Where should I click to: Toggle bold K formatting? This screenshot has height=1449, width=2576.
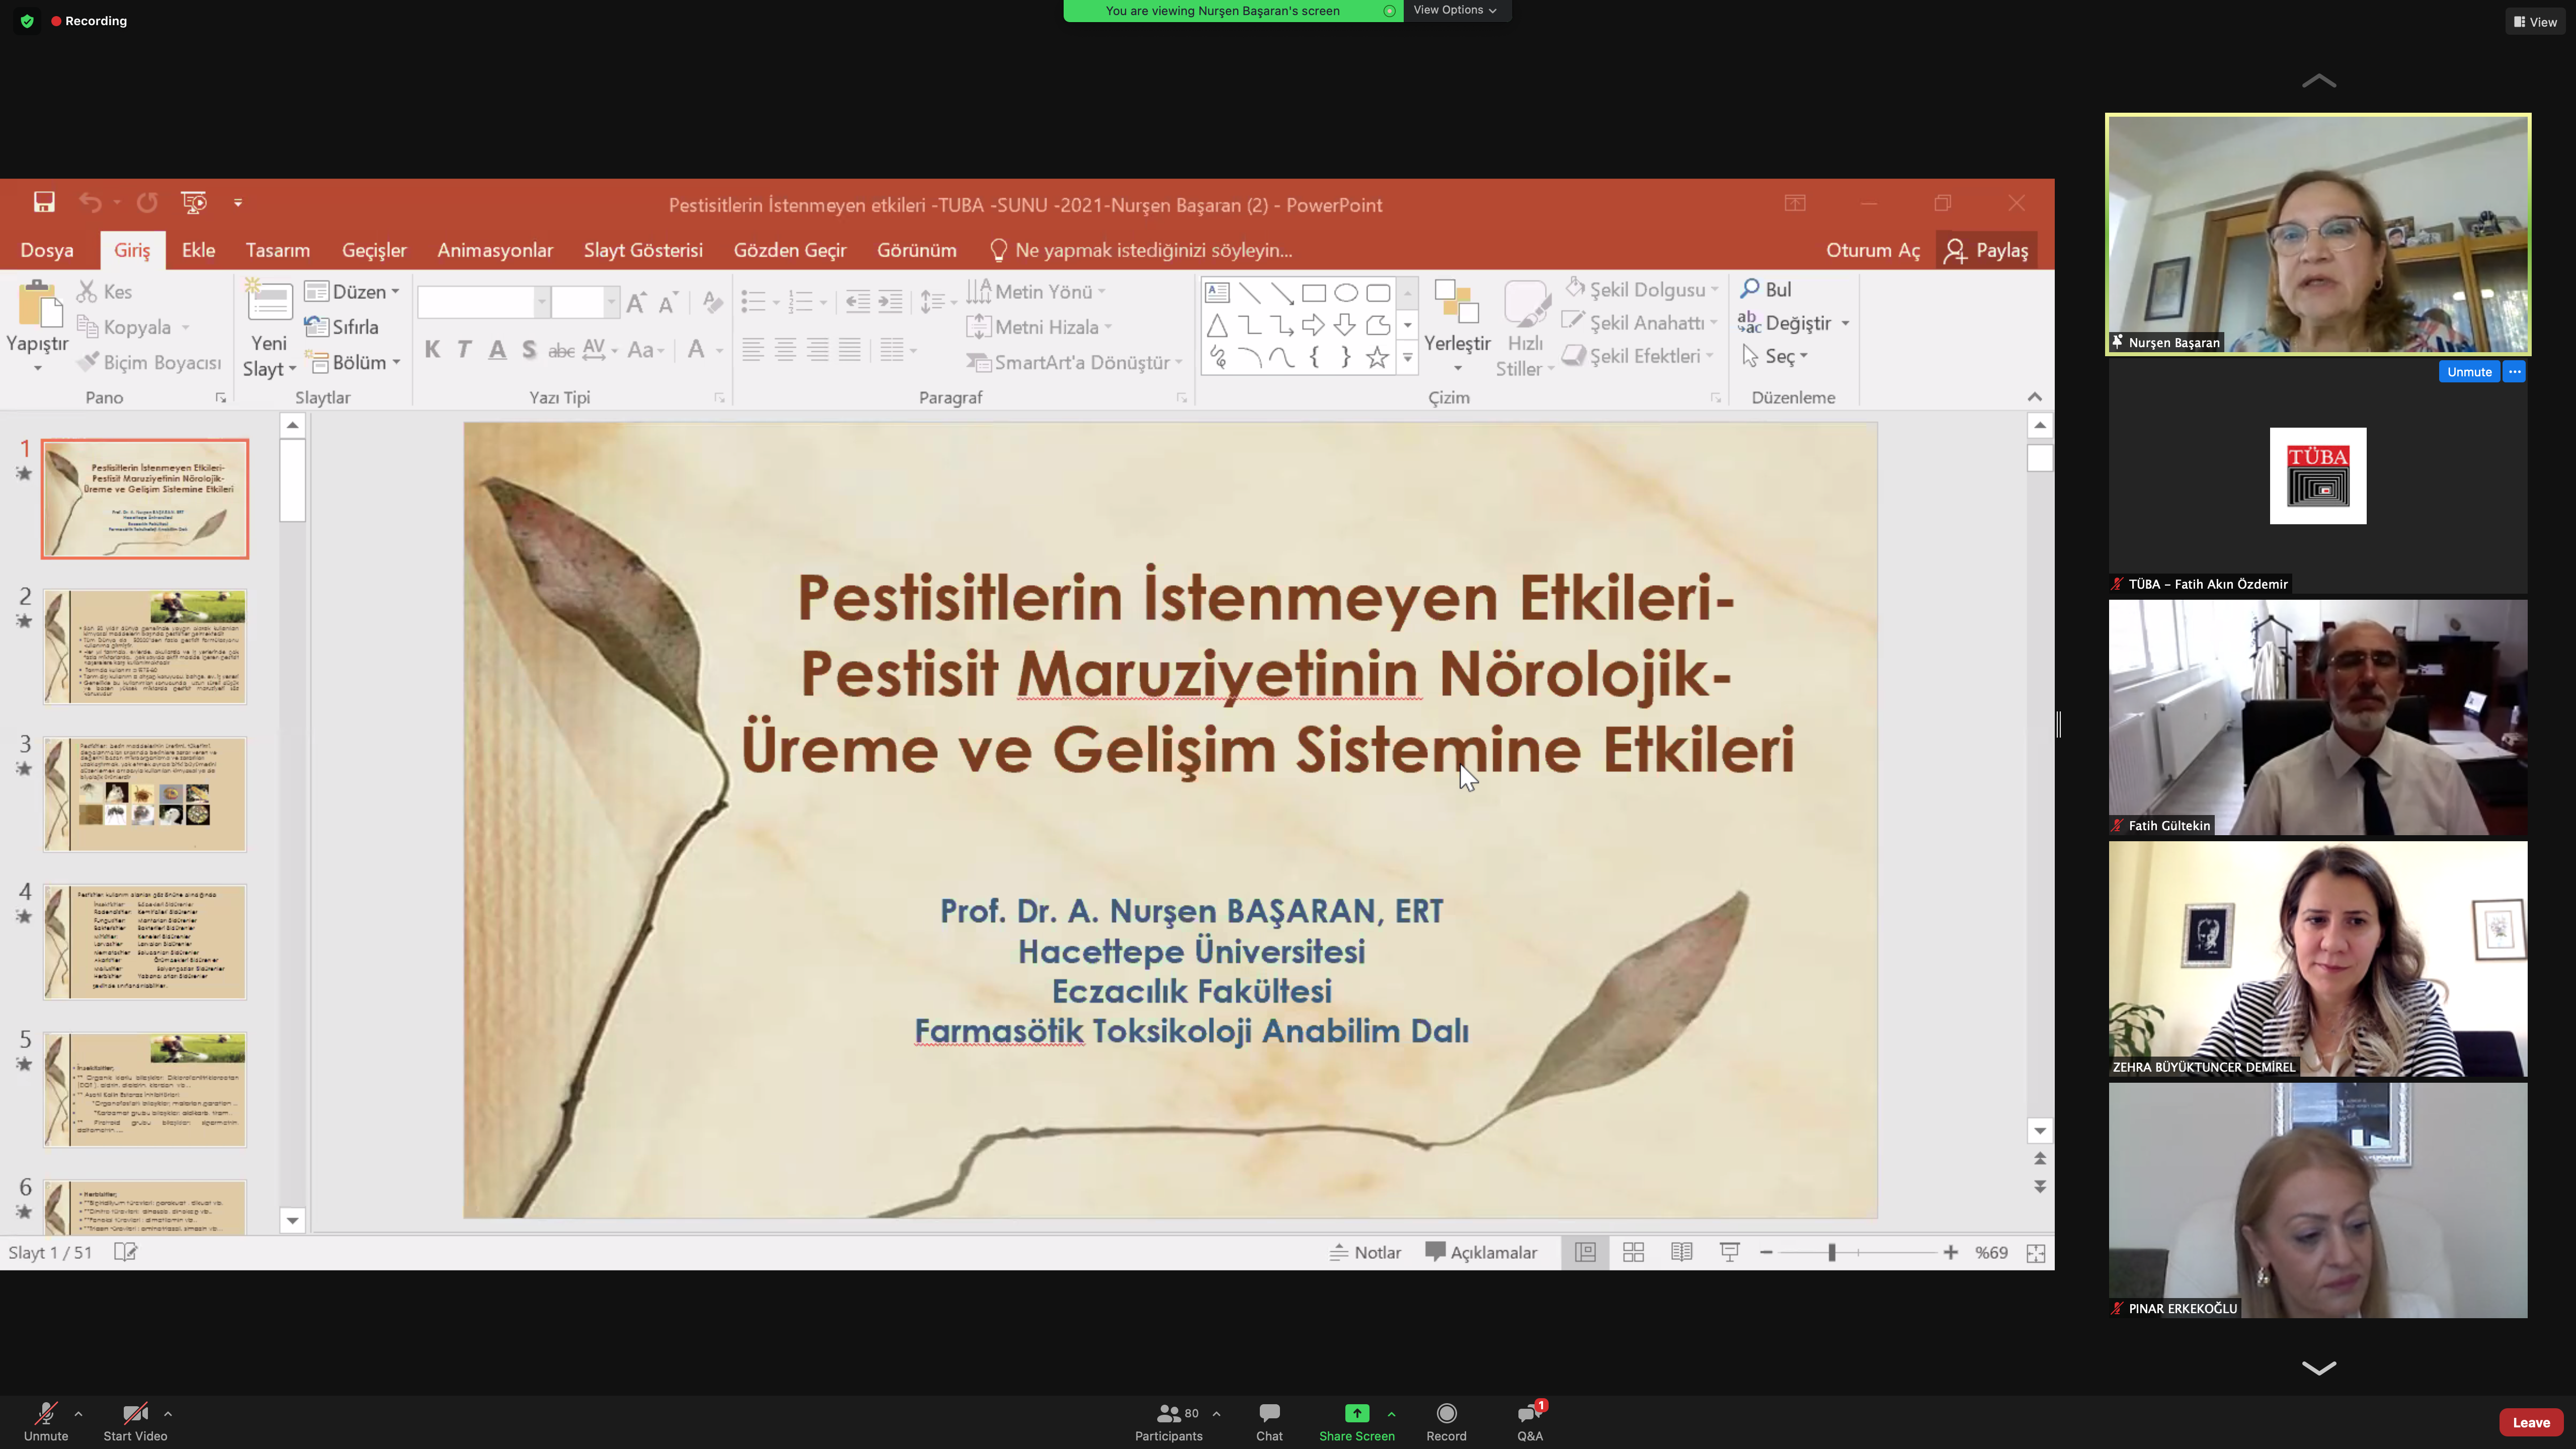(x=432, y=349)
